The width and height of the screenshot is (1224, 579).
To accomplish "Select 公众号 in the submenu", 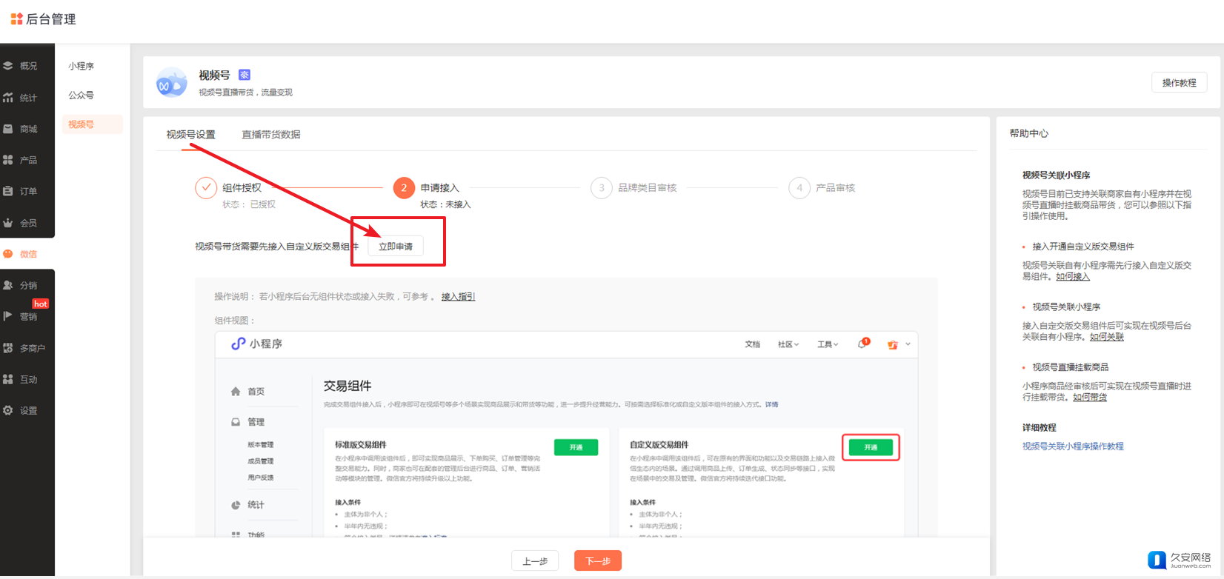I will click(x=82, y=96).
